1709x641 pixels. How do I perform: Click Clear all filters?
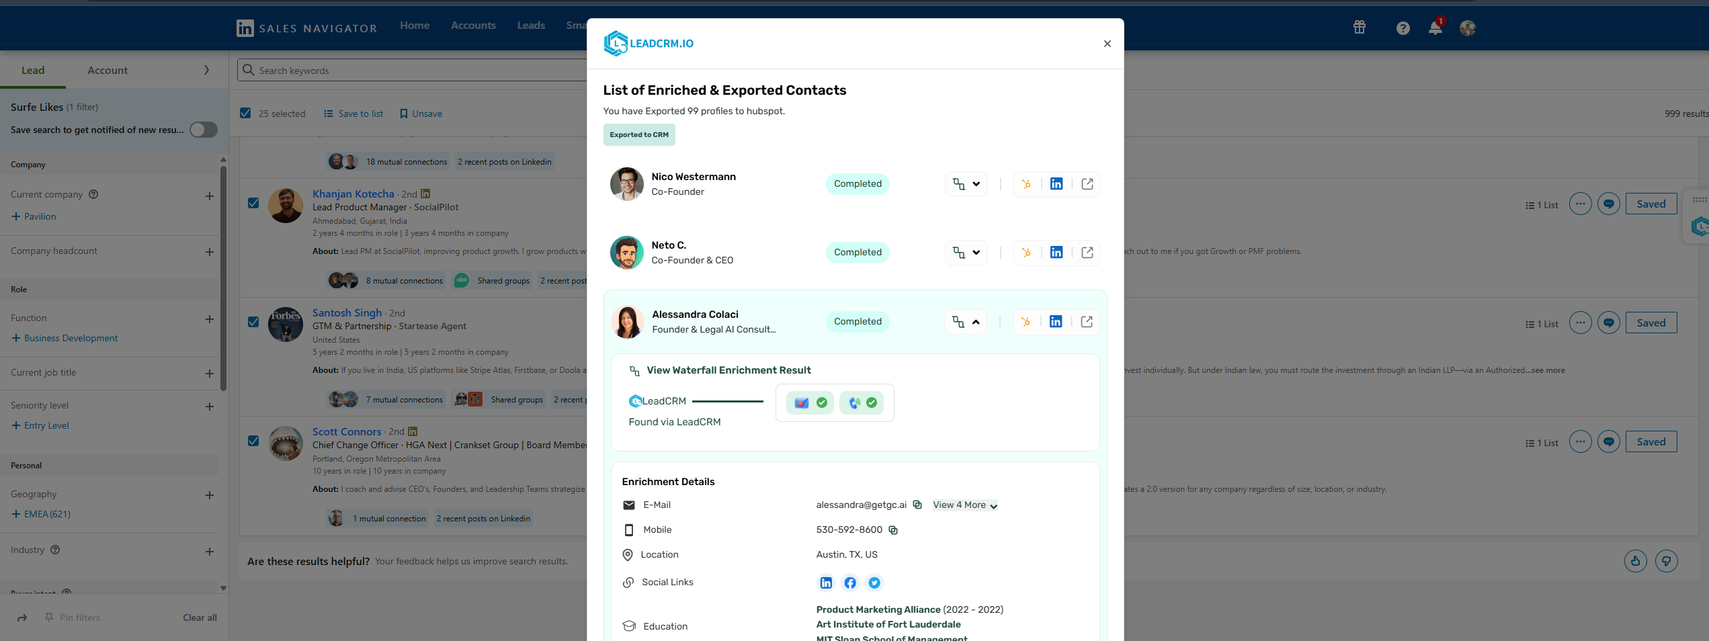click(200, 618)
